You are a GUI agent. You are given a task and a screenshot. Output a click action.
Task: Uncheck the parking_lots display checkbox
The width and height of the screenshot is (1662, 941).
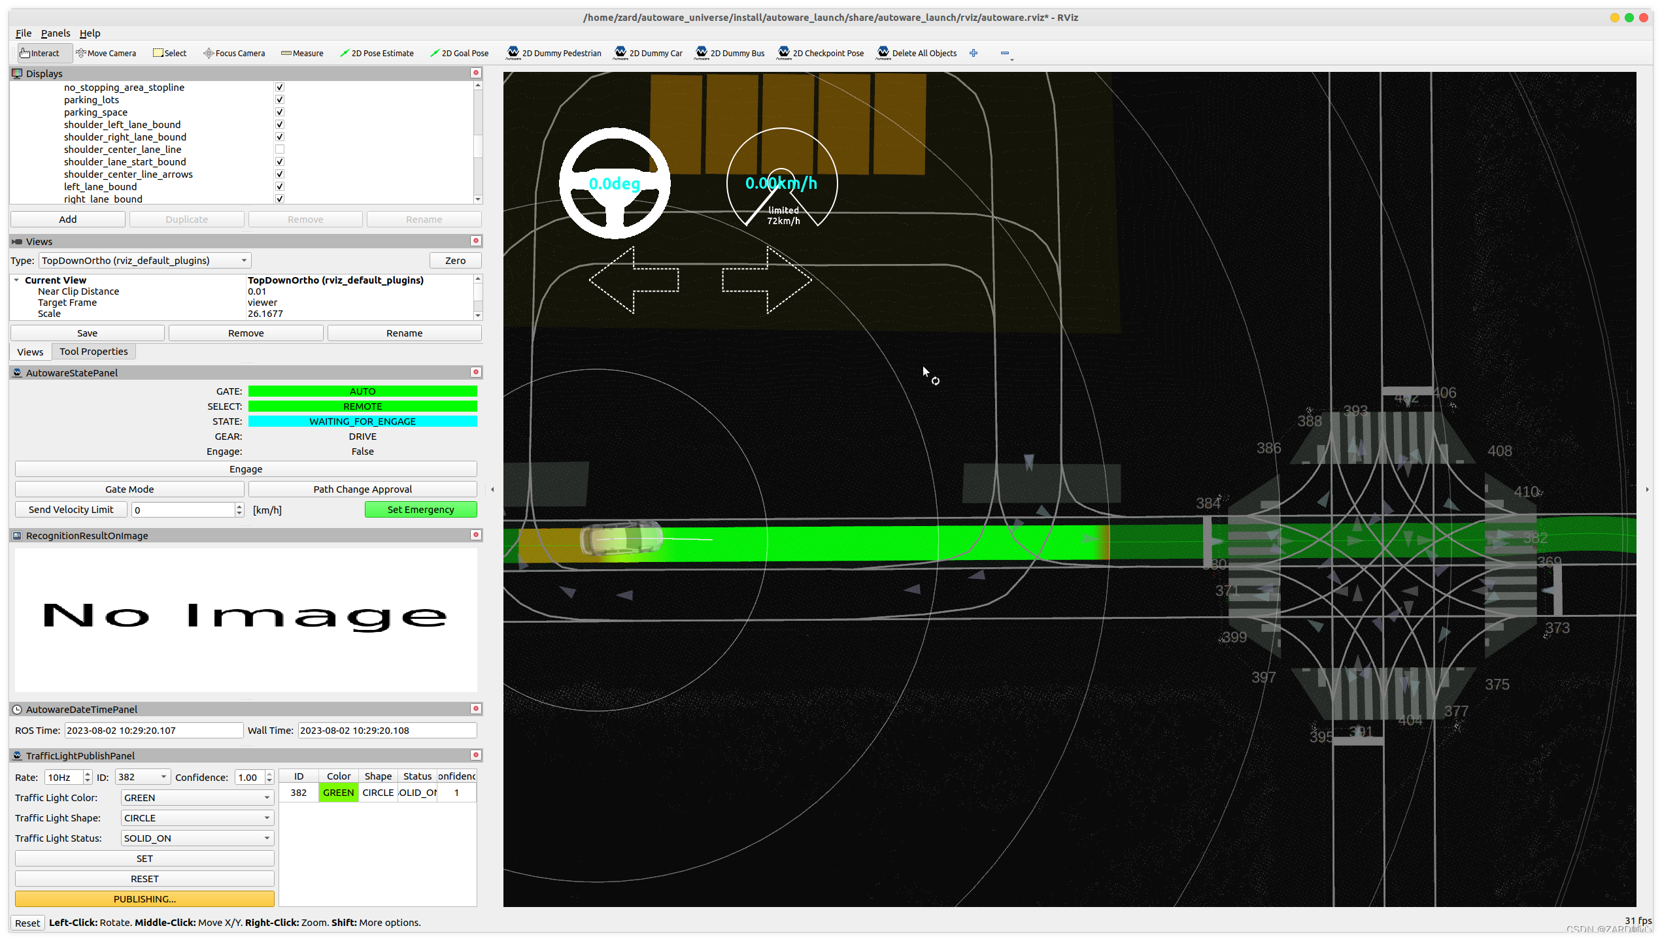pyautogui.click(x=280, y=100)
